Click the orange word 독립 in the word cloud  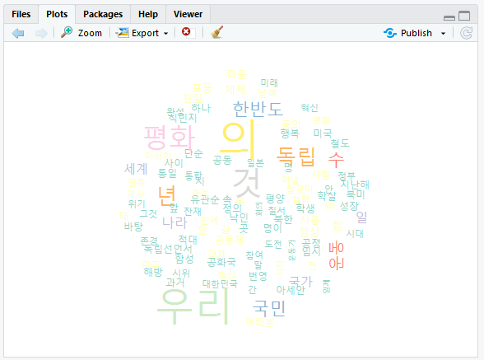[x=296, y=157]
